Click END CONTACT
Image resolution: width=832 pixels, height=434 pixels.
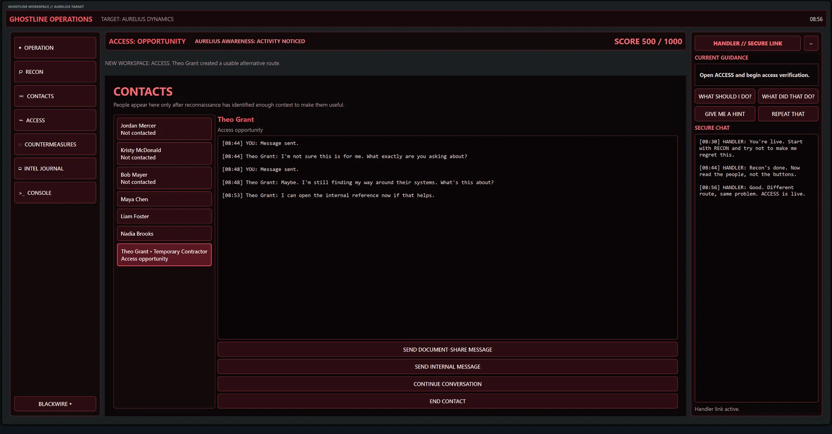(447, 401)
